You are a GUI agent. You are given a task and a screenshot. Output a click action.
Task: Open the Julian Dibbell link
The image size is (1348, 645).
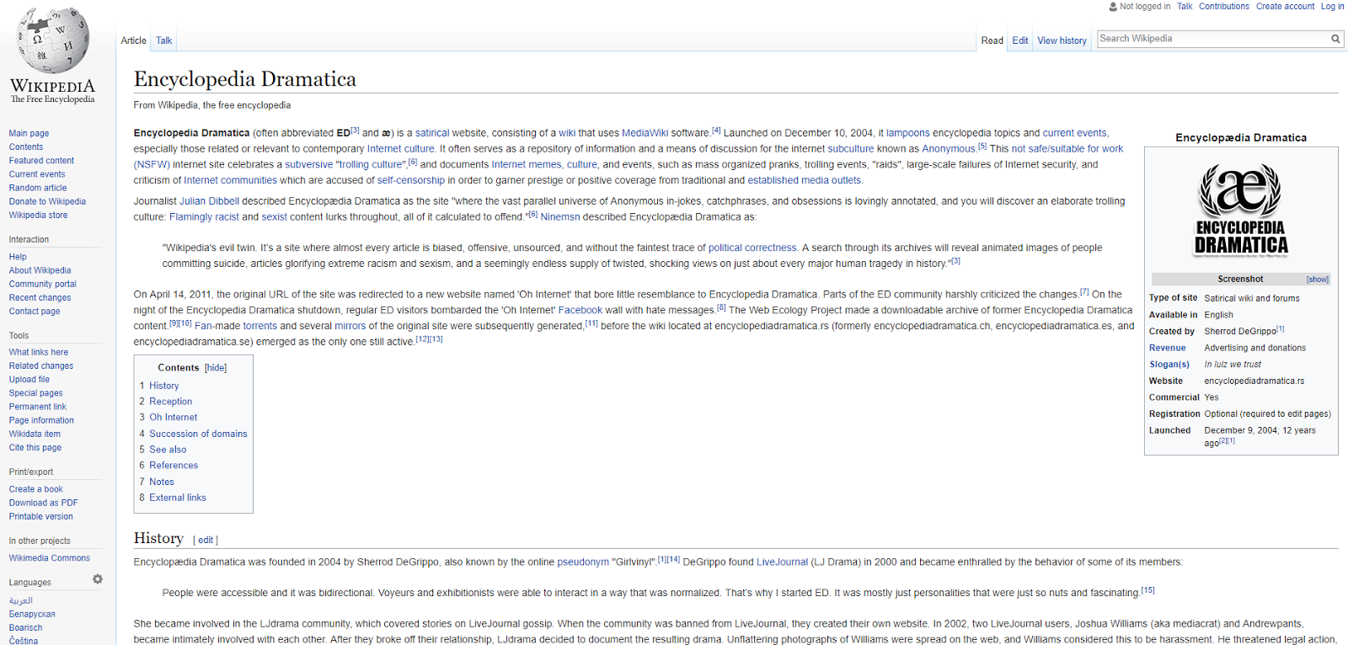(x=209, y=201)
